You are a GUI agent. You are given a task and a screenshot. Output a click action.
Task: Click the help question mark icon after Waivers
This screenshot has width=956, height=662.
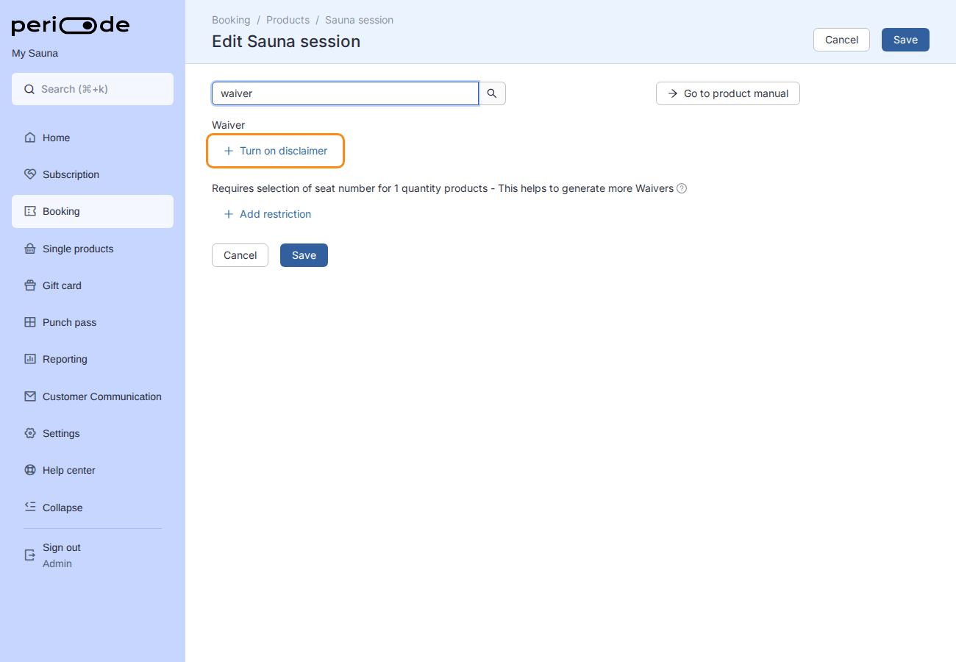682,188
